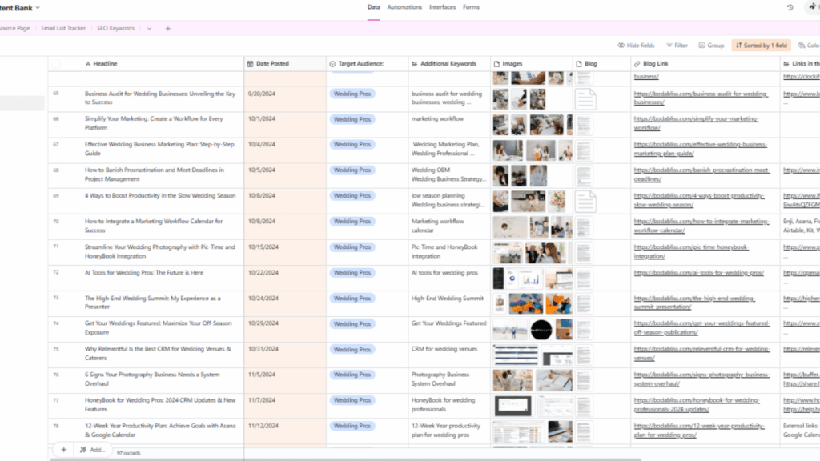
Task: Open the Color records option
Action: tap(807, 46)
